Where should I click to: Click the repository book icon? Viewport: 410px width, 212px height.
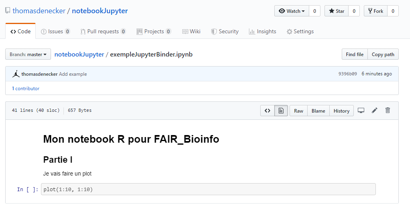click(8, 11)
